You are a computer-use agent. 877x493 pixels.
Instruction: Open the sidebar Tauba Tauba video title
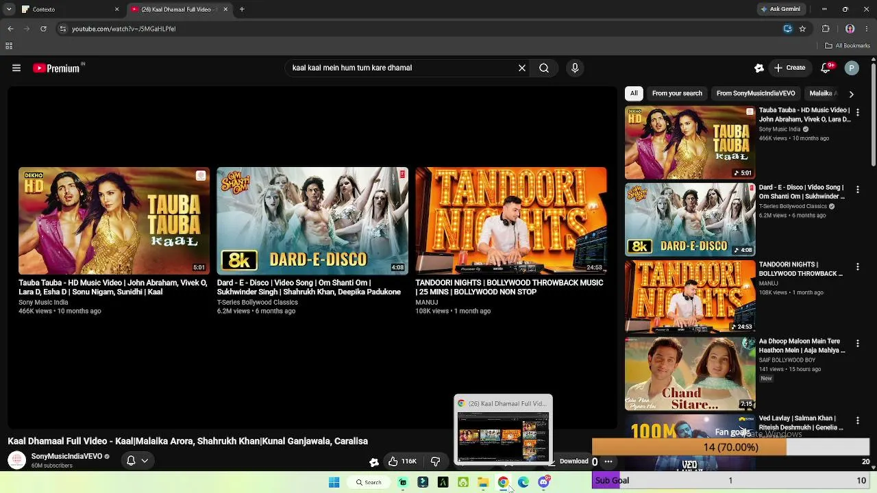(x=805, y=114)
